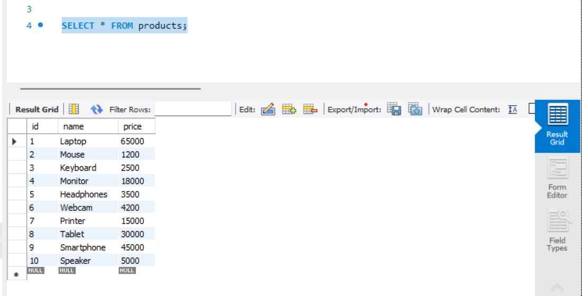The image size is (582, 296).
Task: Select the new-row asterisk marker
Action: (x=16, y=275)
